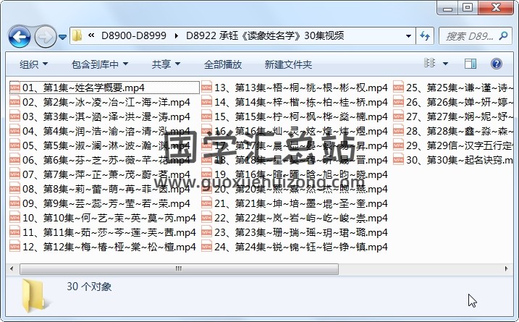The image size is (519, 322).
Task: Click the horizontal scrollbar thumb
Action: point(179,268)
